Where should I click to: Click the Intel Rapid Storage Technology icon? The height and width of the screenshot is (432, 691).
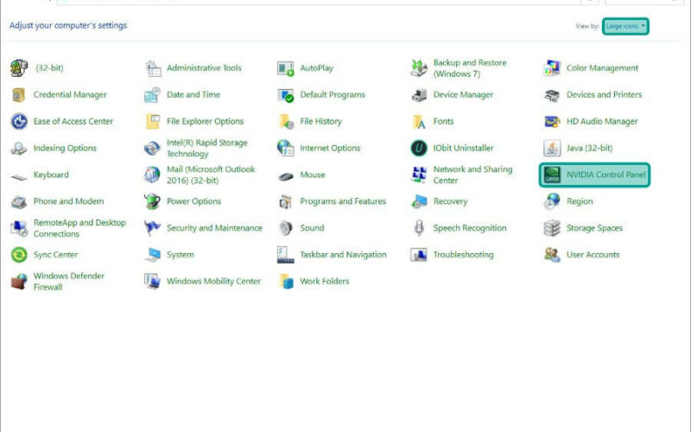[153, 148]
